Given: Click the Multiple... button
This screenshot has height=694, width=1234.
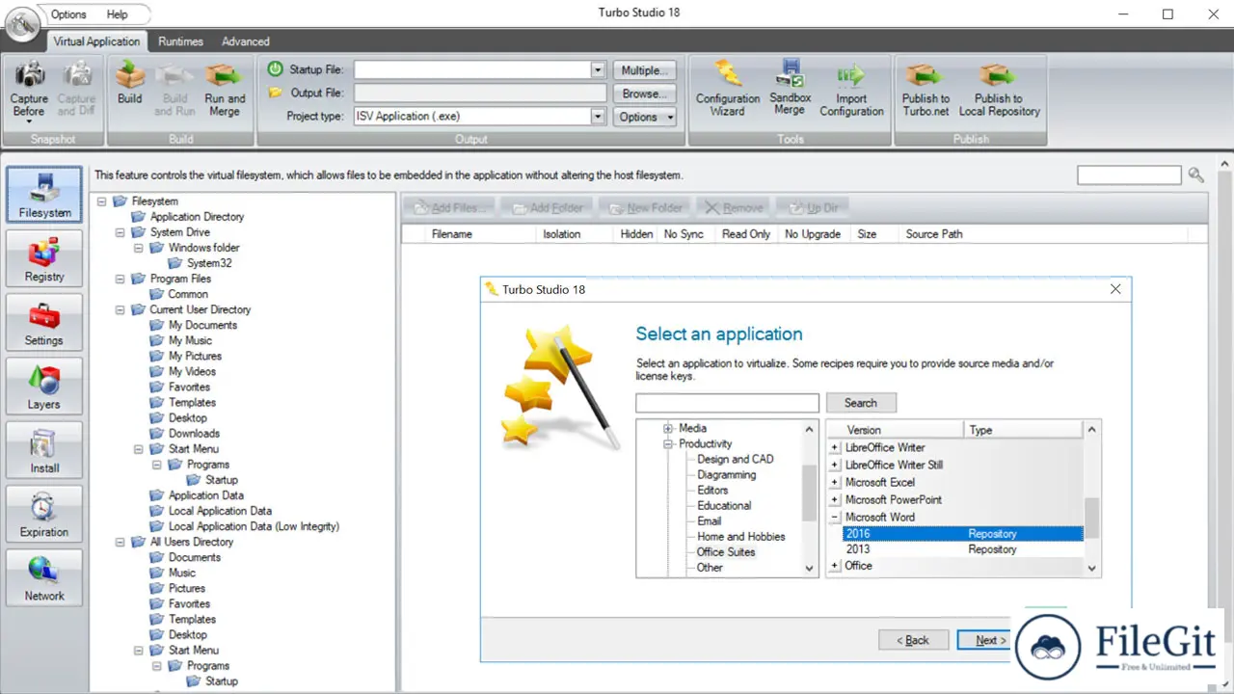Looking at the screenshot, I should point(645,70).
